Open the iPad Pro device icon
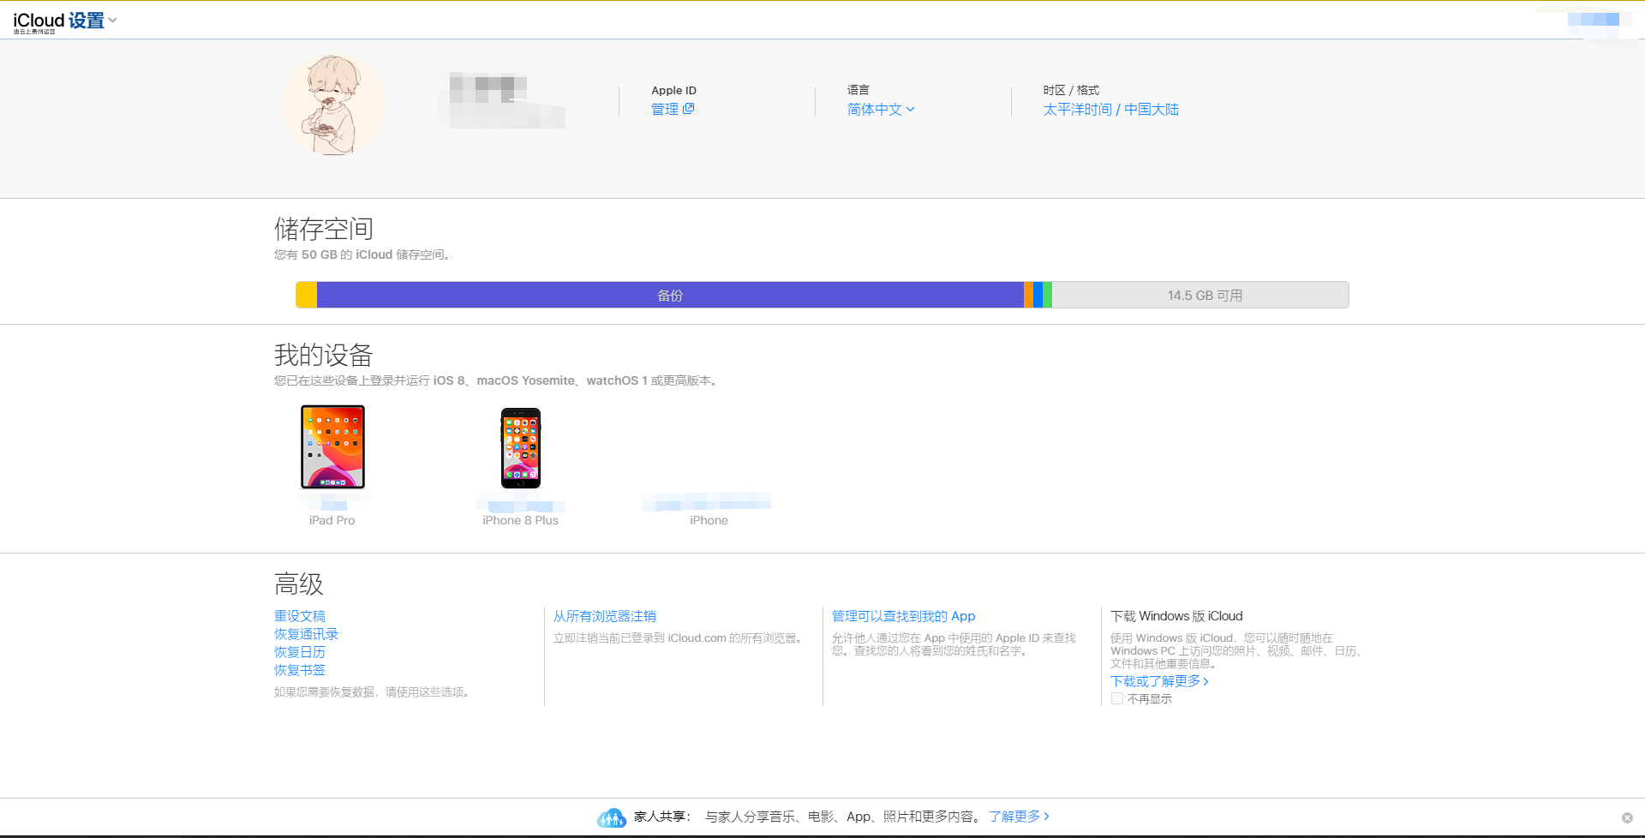1645x838 pixels. click(x=332, y=446)
